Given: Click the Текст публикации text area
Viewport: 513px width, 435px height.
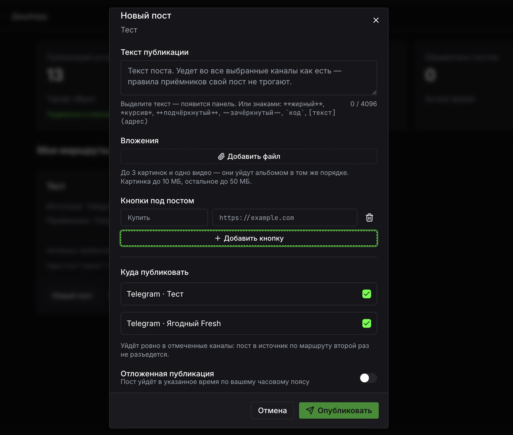Looking at the screenshot, I should pyautogui.click(x=249, y=78).
